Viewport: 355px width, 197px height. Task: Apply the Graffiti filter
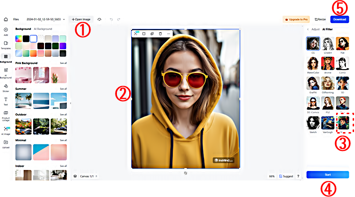313,83
